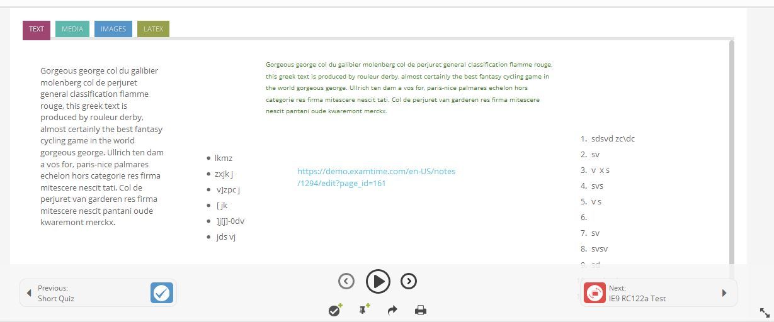Image resolution: width=774 pixels, height=322 pixels.
Task: Click numbered item 'svs'
Action: tap(597, 186)
